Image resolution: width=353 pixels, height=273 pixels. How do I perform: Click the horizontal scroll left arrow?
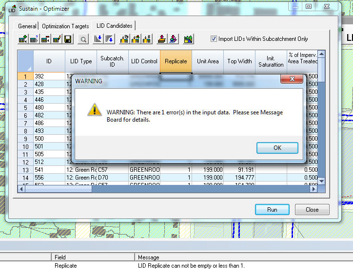21,189
